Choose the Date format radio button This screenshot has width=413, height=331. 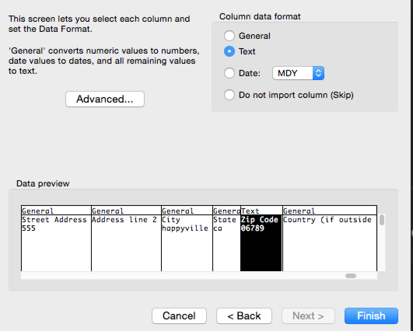coord(229,73)
